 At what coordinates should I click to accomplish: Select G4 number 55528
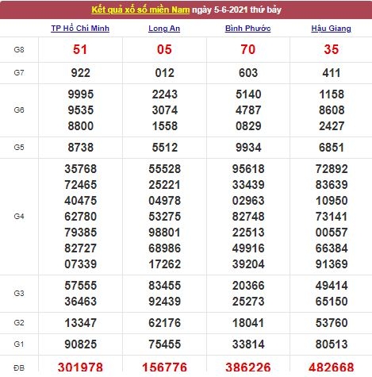pos(164,169)
